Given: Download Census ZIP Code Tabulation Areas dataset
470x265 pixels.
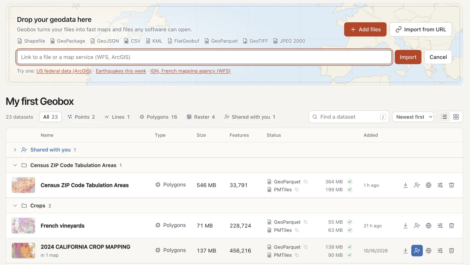Looking at the screenshot, I should pyautogui.click(x=405, y=185).
